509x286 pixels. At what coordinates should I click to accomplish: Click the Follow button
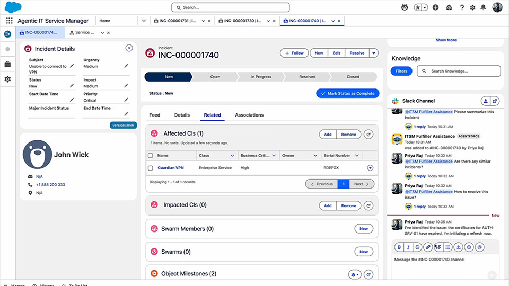294,53
